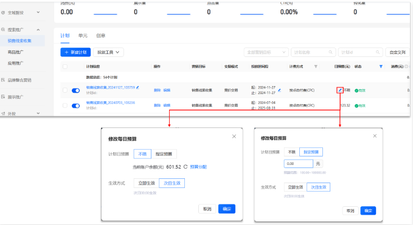Expand the 全域智投 sidebar section chevron
413x225 pixels.
coord(38,12)
